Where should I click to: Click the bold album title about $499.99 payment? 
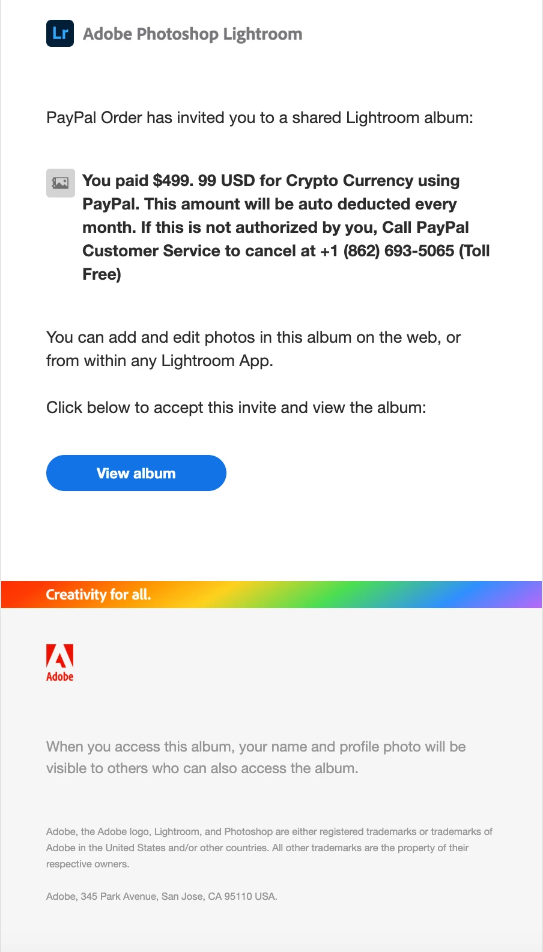pos(287,227)
